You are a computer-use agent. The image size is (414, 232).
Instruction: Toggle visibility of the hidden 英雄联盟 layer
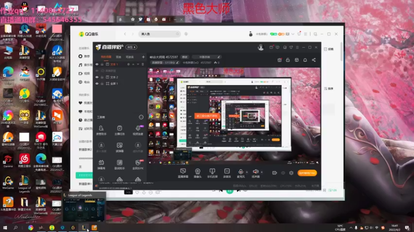97,71
